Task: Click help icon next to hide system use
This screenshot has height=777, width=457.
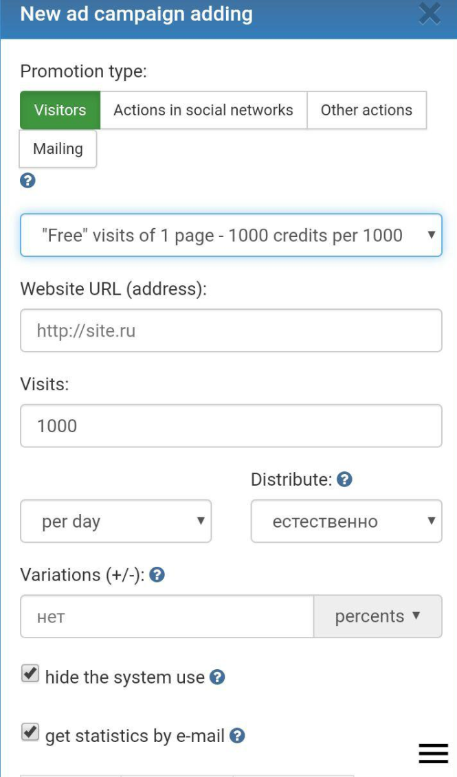Action: coord(217,677)
